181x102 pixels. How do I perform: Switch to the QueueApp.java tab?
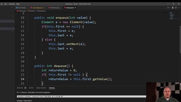pyautogui.click(x=37, y=8)
